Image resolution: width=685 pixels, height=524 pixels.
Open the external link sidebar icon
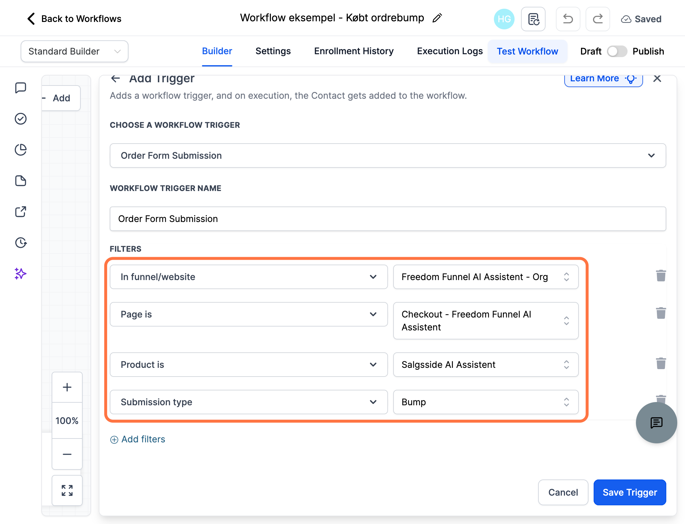21,212
